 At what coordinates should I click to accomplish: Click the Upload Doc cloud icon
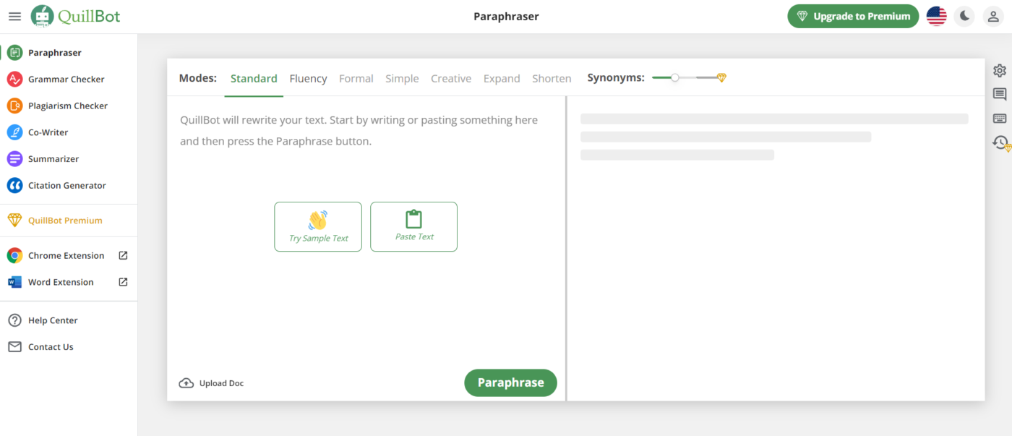coord(186,383)
